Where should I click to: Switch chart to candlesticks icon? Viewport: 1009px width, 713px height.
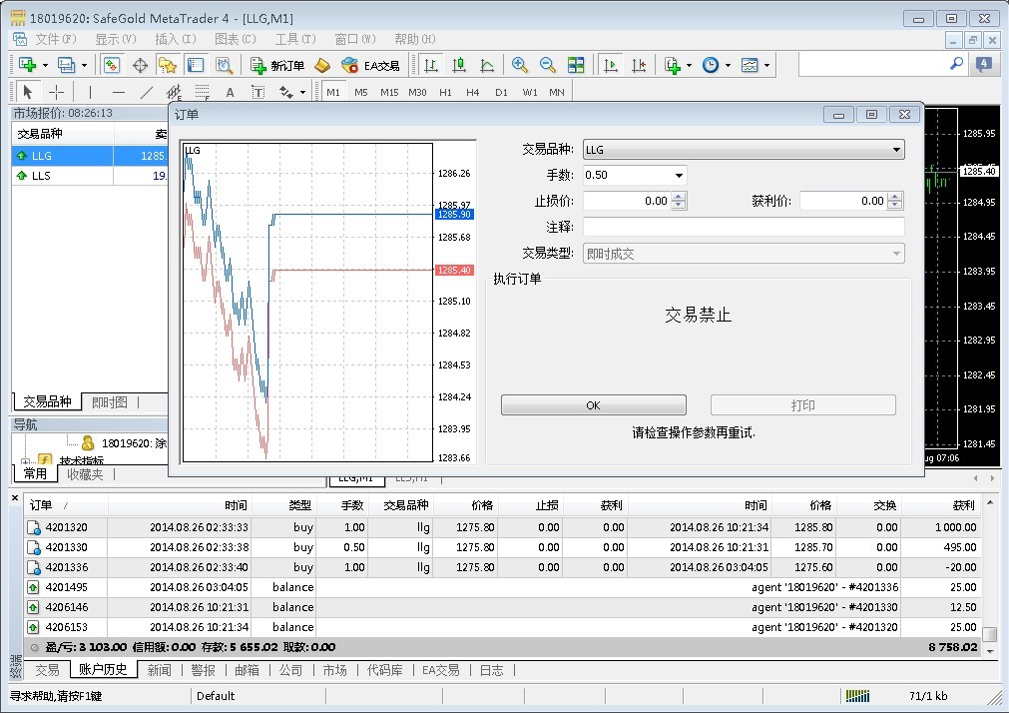[459, 65]
